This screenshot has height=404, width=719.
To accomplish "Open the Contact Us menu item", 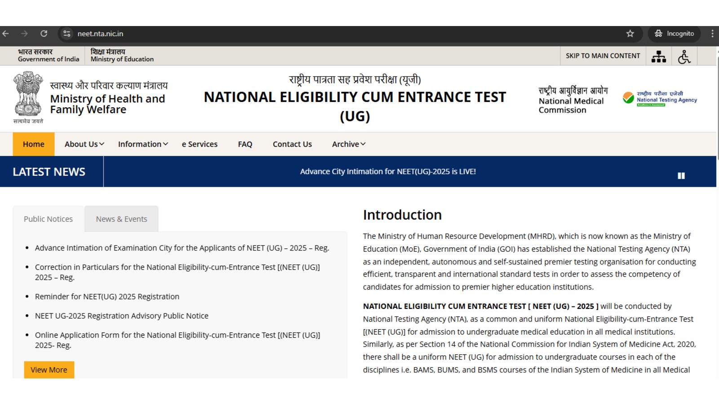I will tap(292, 144).
